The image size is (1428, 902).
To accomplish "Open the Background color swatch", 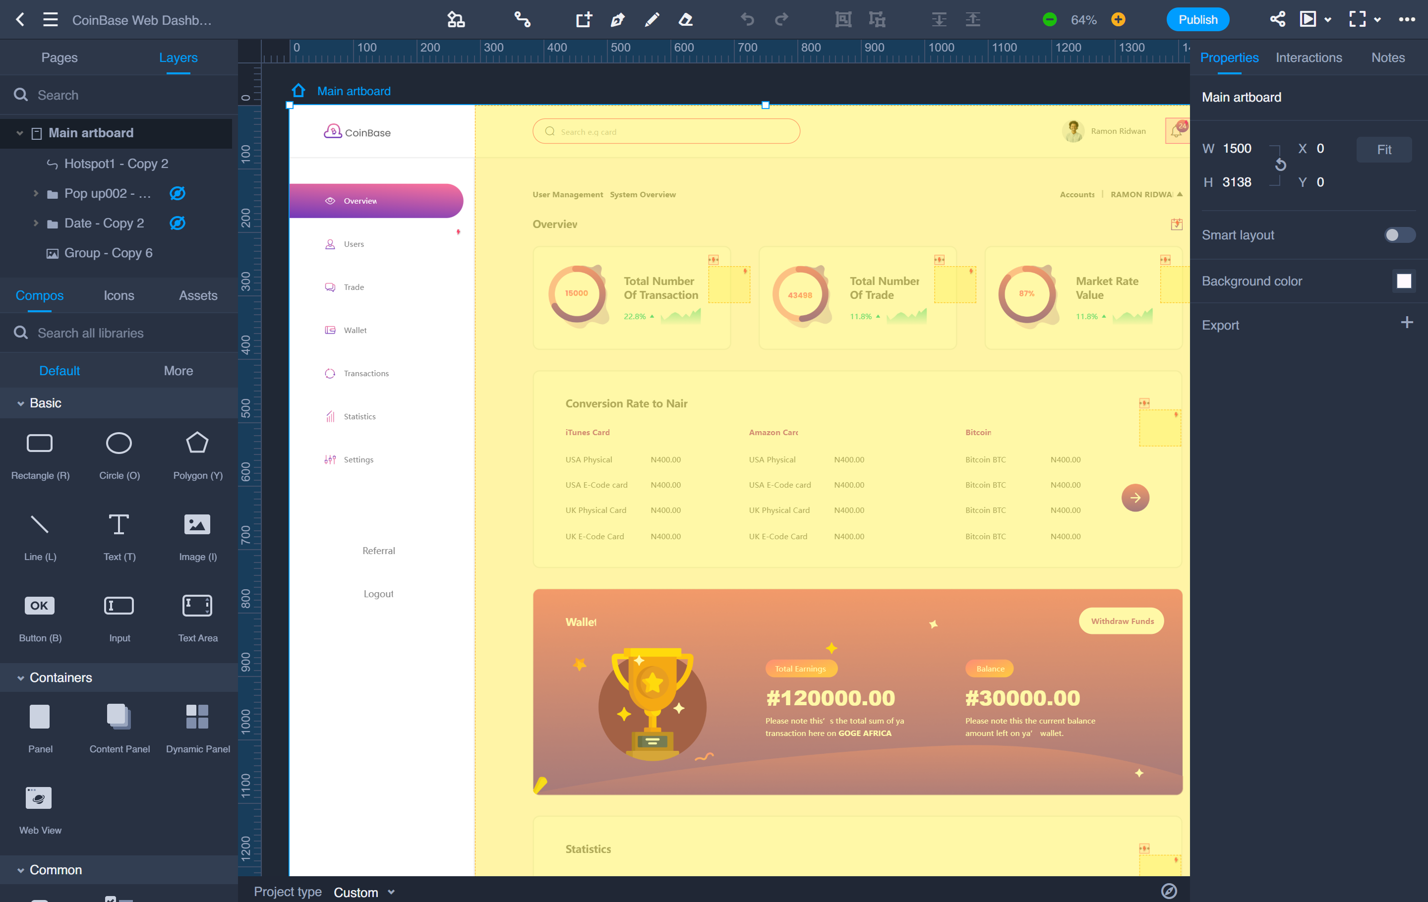I will pos(1403,281).
